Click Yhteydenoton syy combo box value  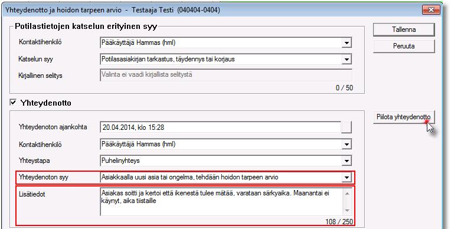point(190,177)
